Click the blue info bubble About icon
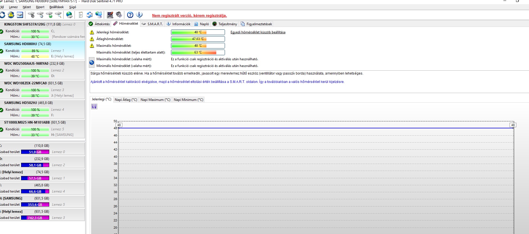The width and height of the screenshot is (529, 234). coord(139,15)
